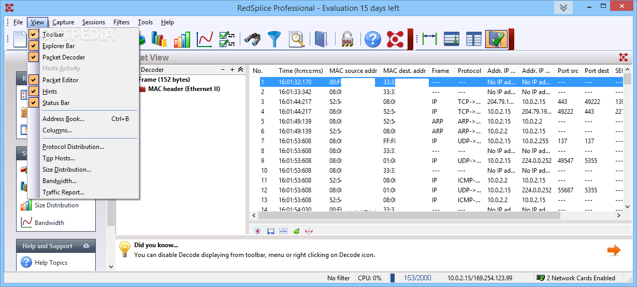Image resolution: width=637 pixels, height=287 pixels.
Task: Click the magnifying glass search icon
Action: pos(296,39)
